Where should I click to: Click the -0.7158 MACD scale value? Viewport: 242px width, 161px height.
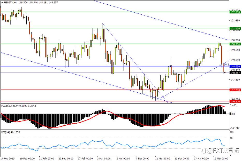234,128
